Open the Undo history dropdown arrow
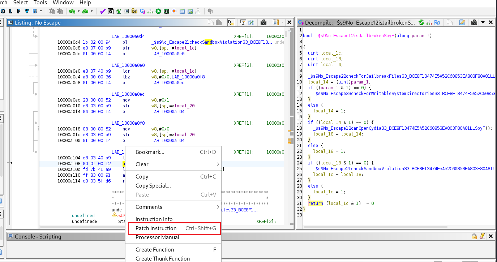The width and height of the screenshot is (497, 262). (78, 11)
